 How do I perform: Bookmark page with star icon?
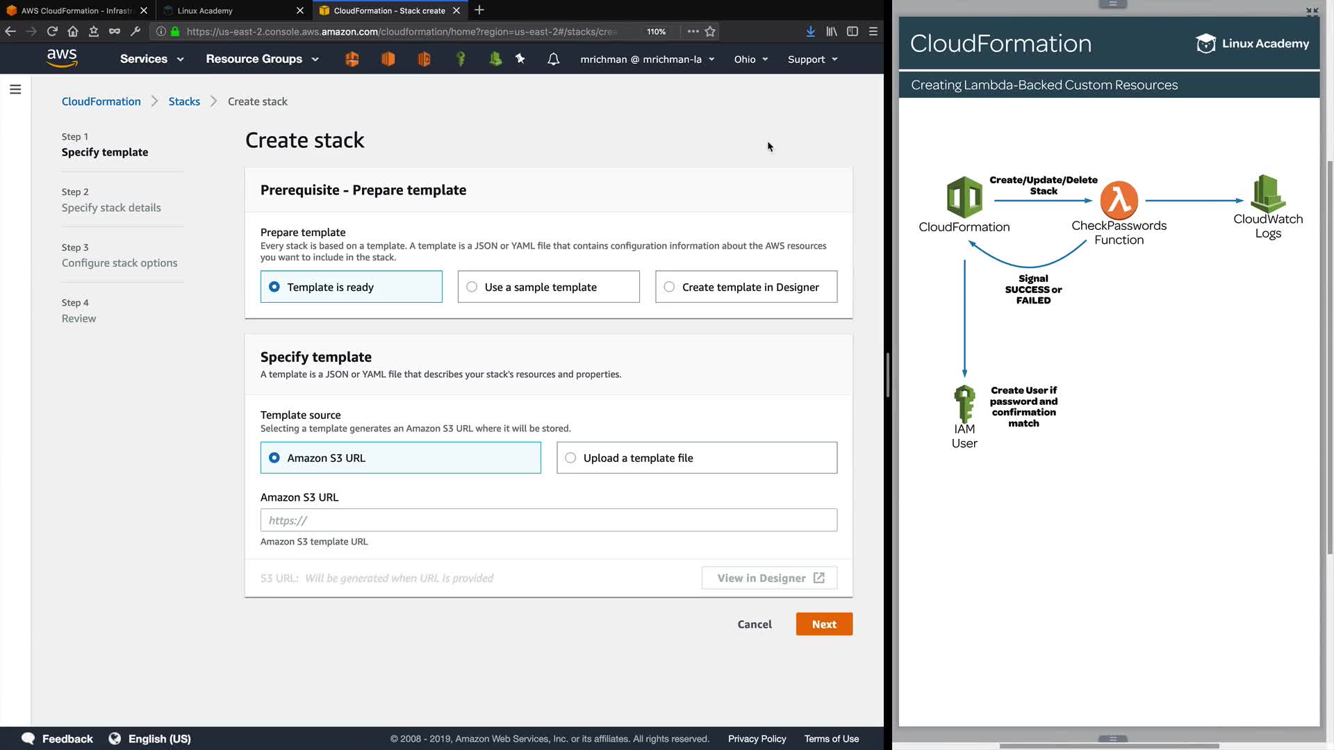tap(710, 31)
